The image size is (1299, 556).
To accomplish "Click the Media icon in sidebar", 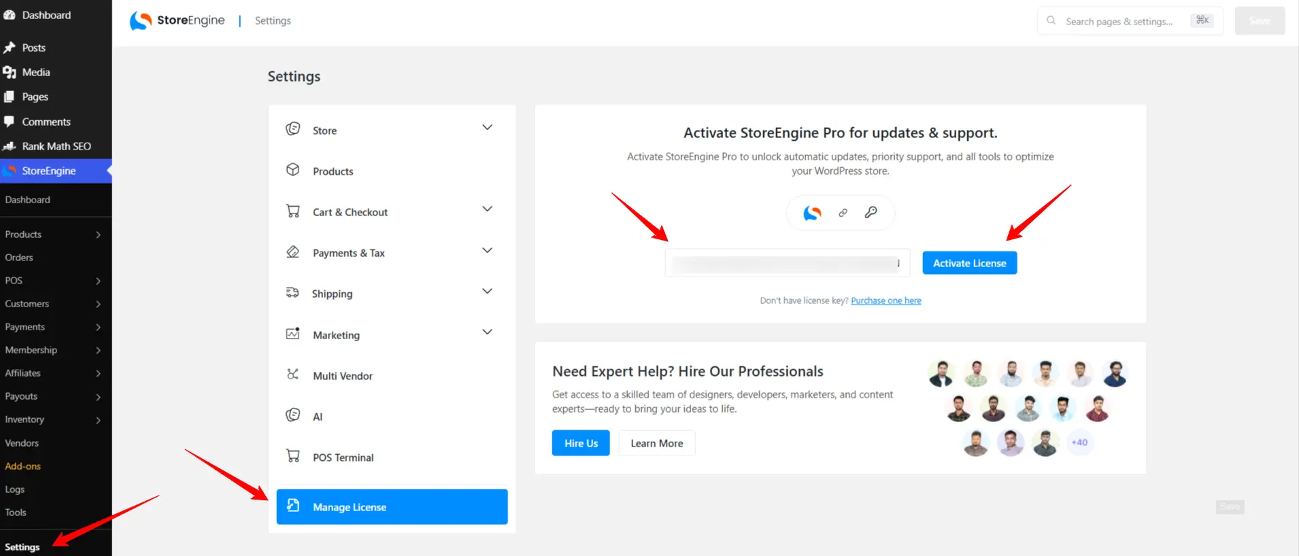I will point(10,72).
